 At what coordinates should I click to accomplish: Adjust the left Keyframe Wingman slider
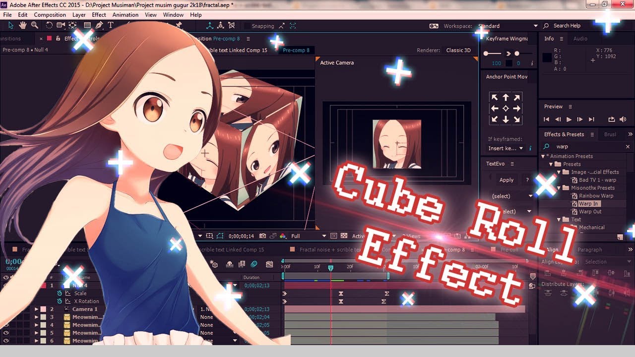click(485, 53)
